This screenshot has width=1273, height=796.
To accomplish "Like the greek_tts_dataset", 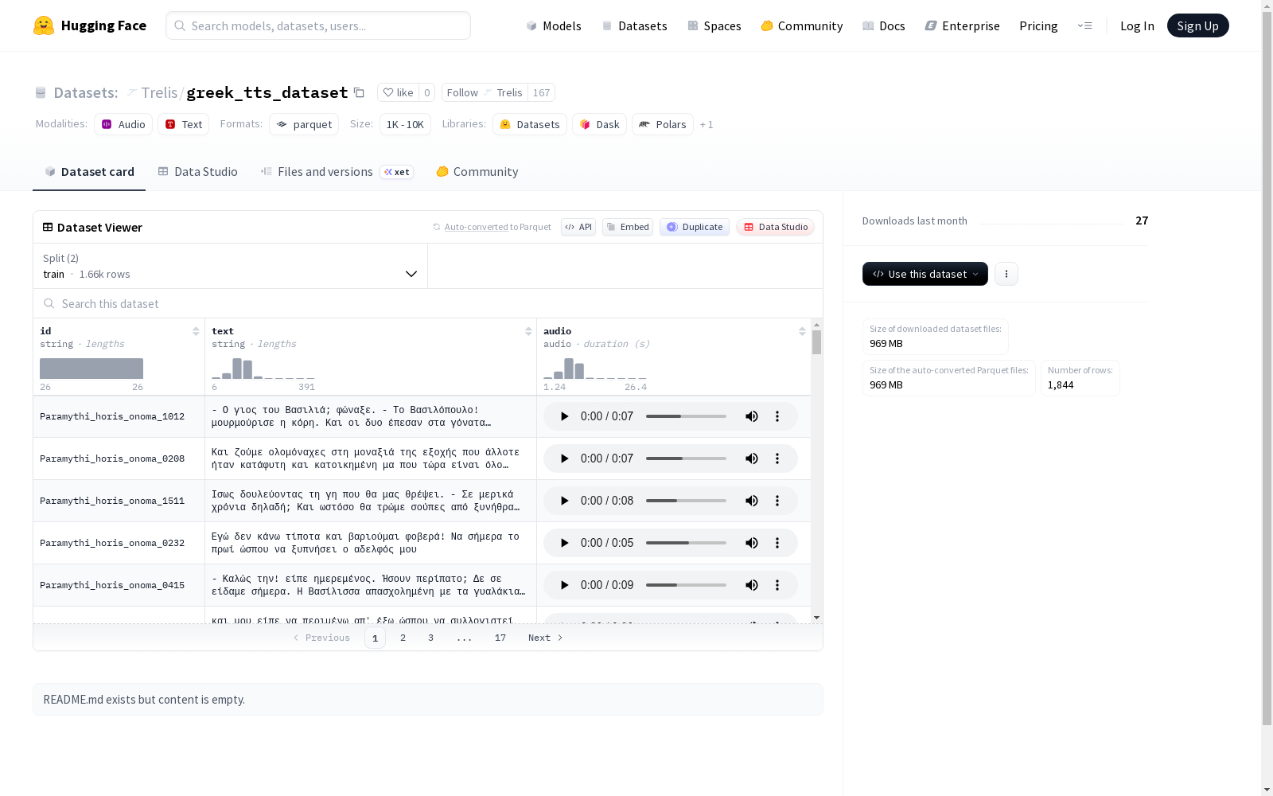I will [x=398, y=92].
